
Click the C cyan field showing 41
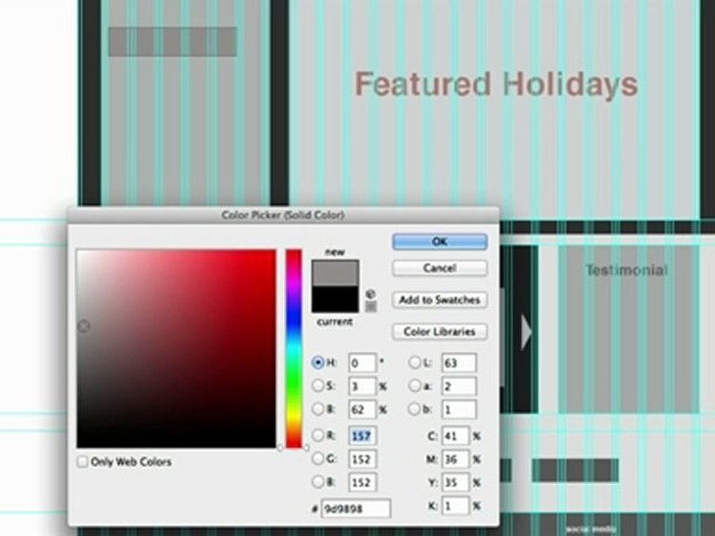click(455, 436)
